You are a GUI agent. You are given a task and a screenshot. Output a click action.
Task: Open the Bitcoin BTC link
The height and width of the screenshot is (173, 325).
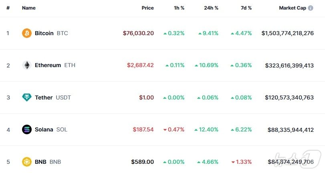(51, 33)
